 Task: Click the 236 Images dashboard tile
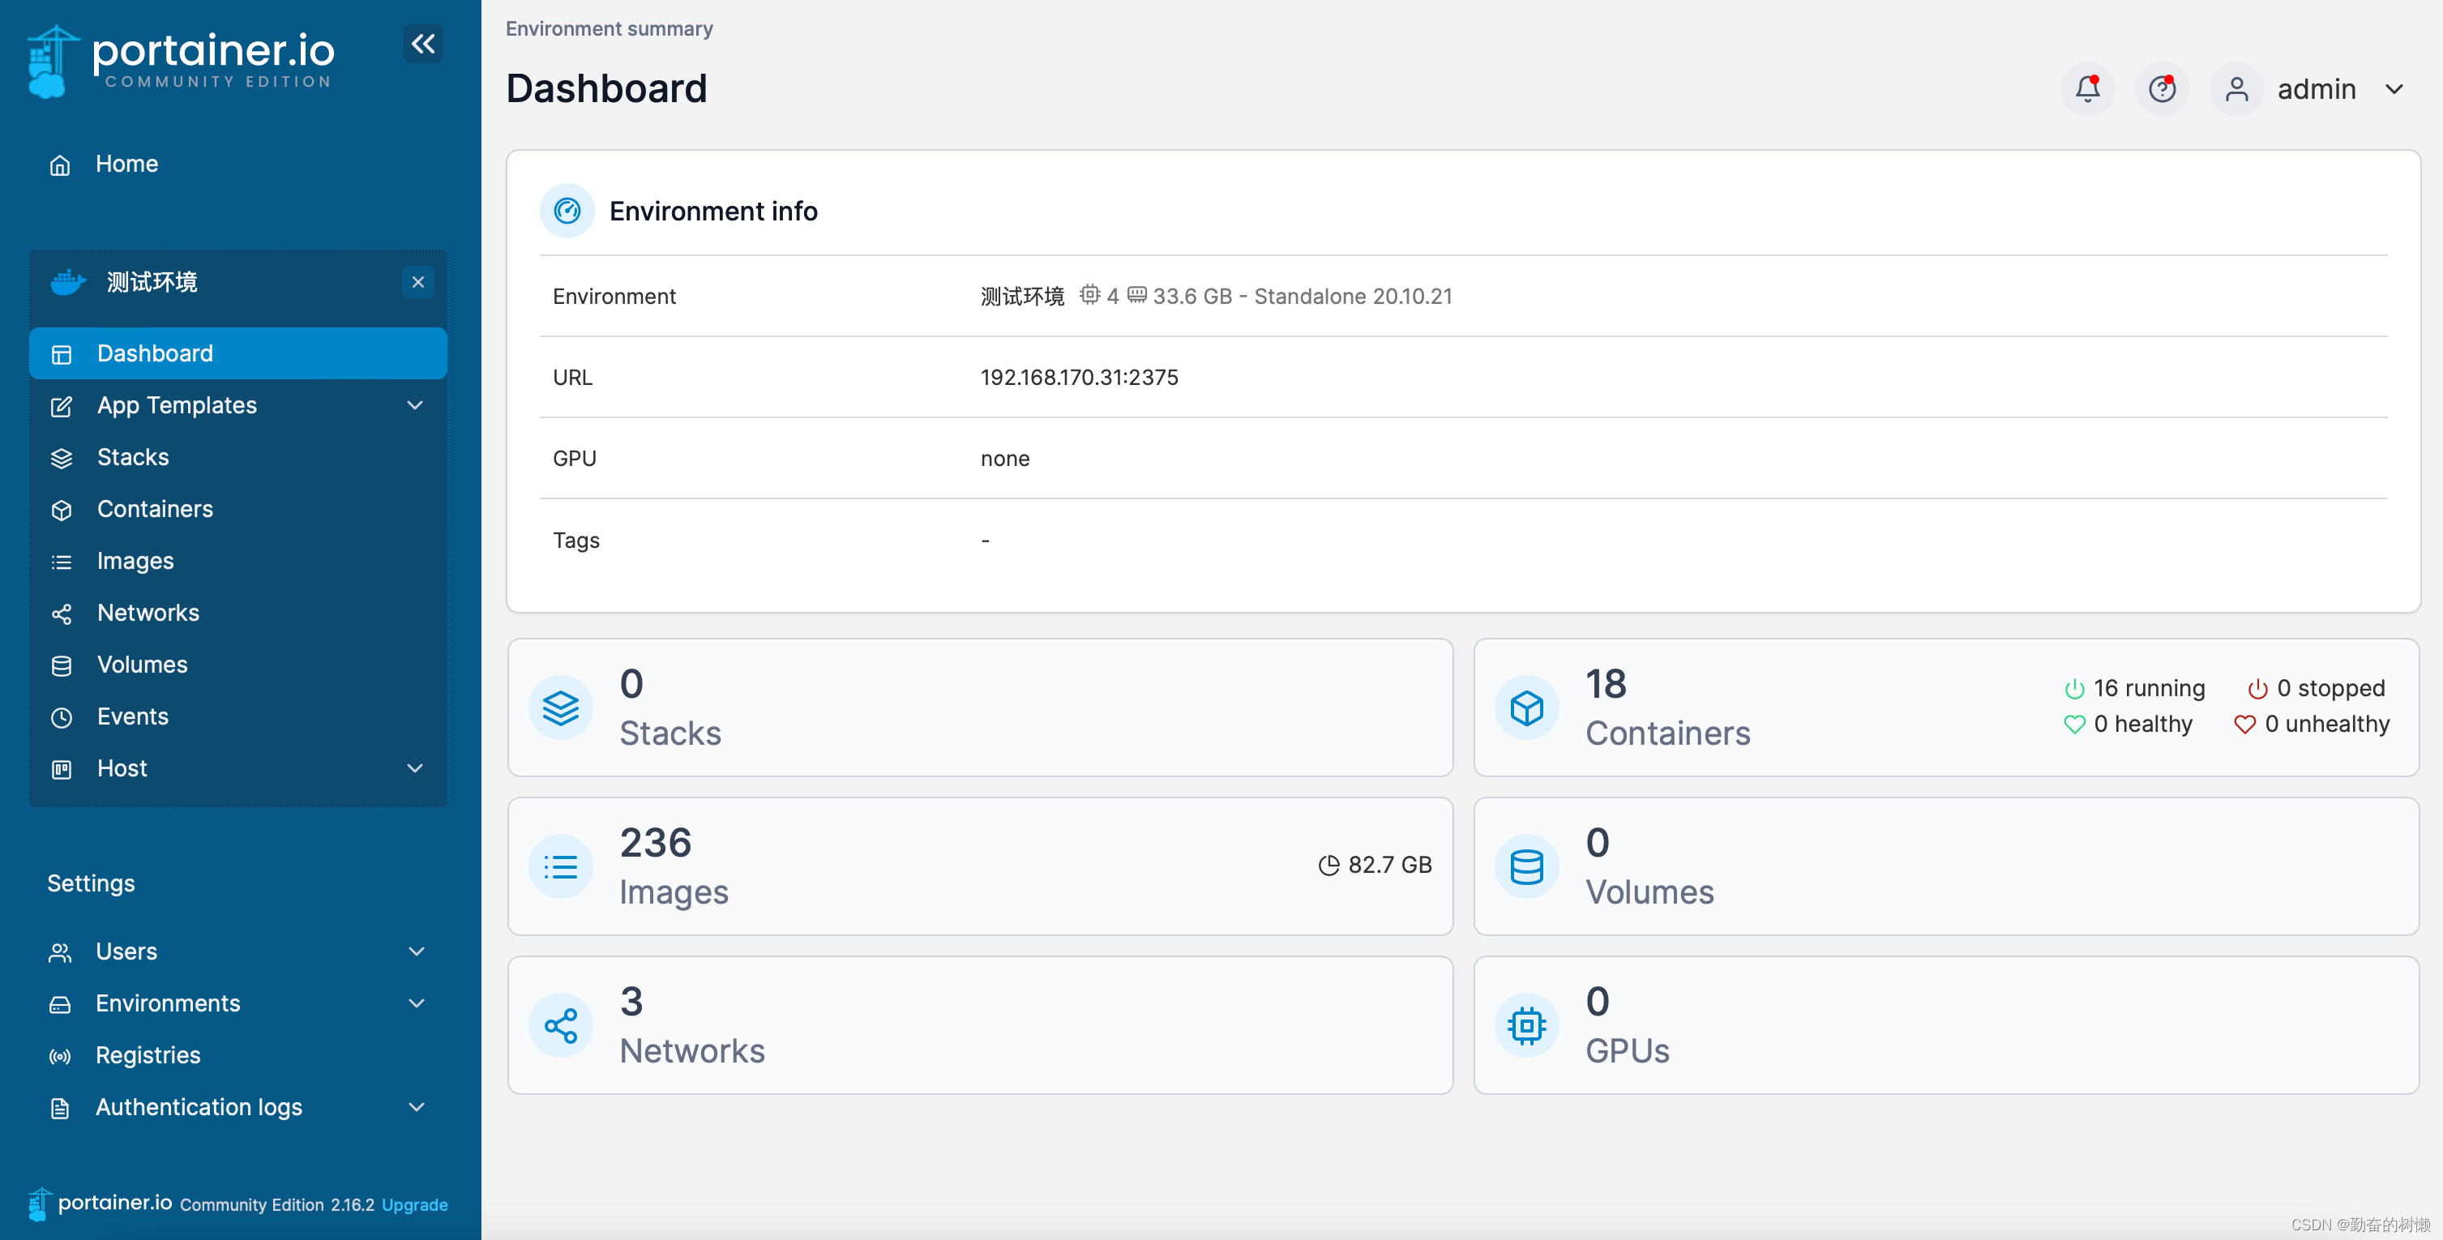pos(980,865)
